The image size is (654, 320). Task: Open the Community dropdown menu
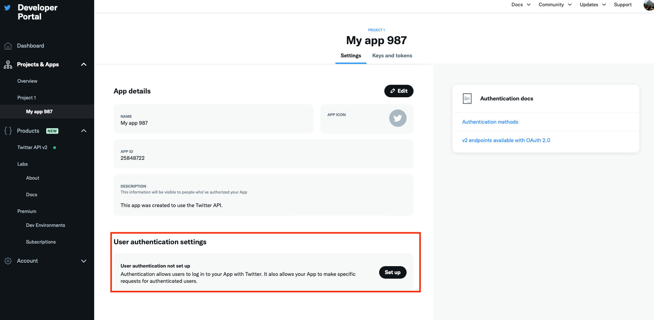click(x=555, y=5)
